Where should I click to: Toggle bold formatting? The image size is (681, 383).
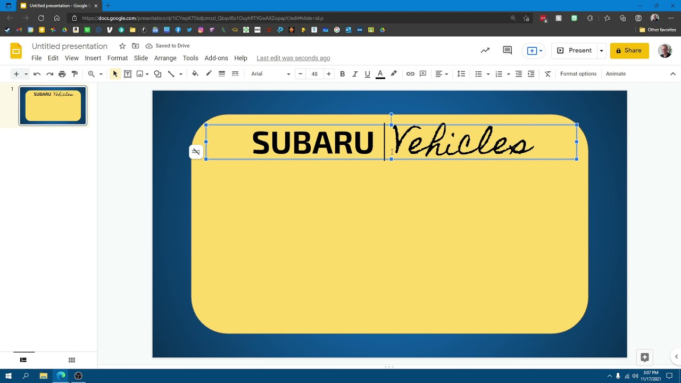tap(342, 74)
